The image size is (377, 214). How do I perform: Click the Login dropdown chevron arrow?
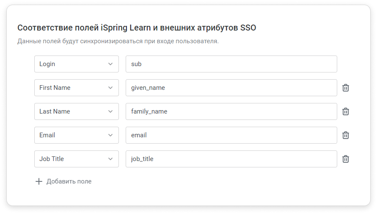(x=110, y=64)
